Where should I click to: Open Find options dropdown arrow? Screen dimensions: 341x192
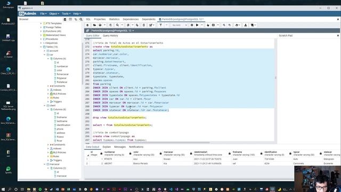(122, 25)
